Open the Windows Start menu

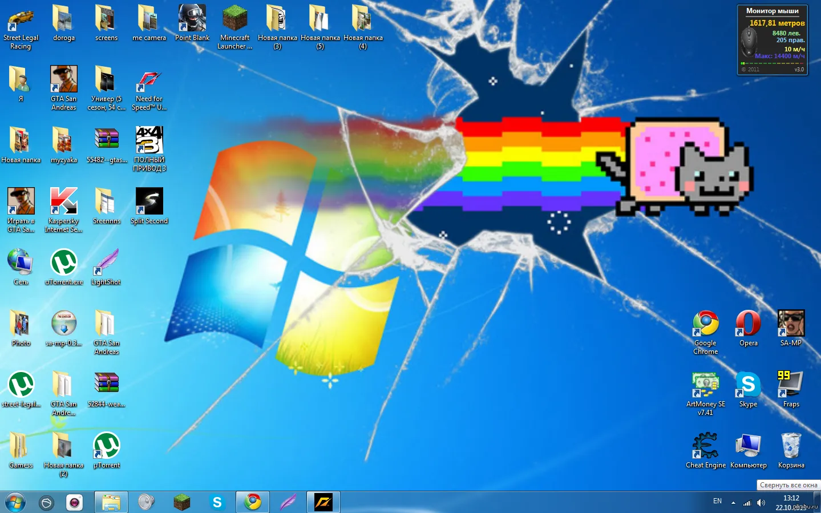pyautogui.click(x=15, y=502)
